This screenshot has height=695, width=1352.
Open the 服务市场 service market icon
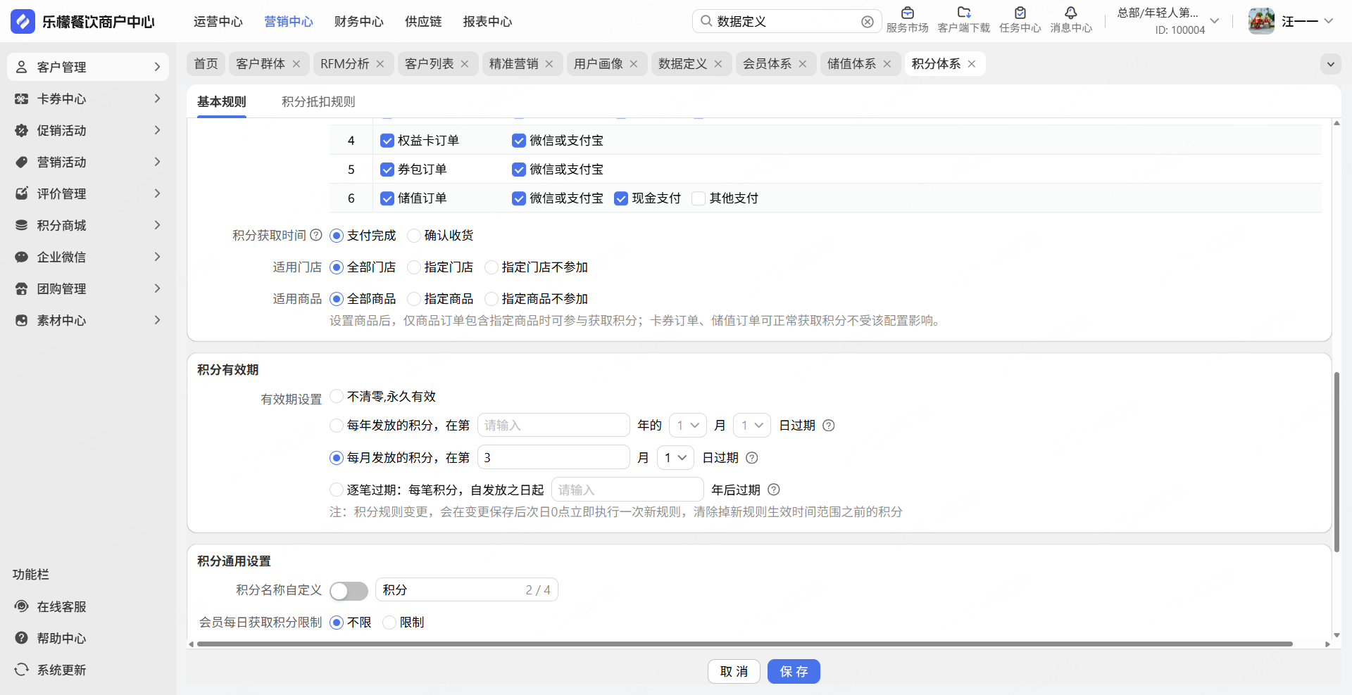click(907, 13)
